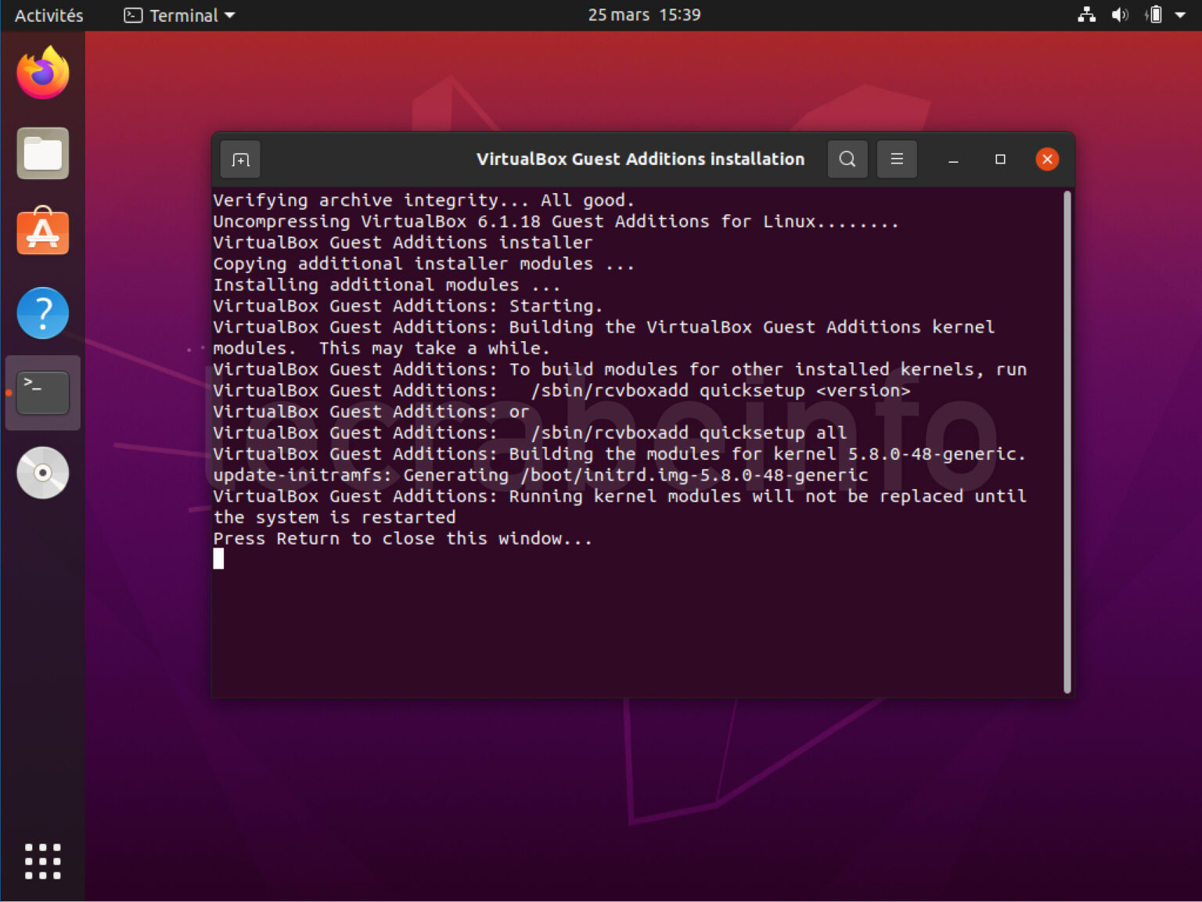The height and width of the screenshot is (902, 1202).
Task: Click the volume speaker icon
Action: tap(1120, 15)
